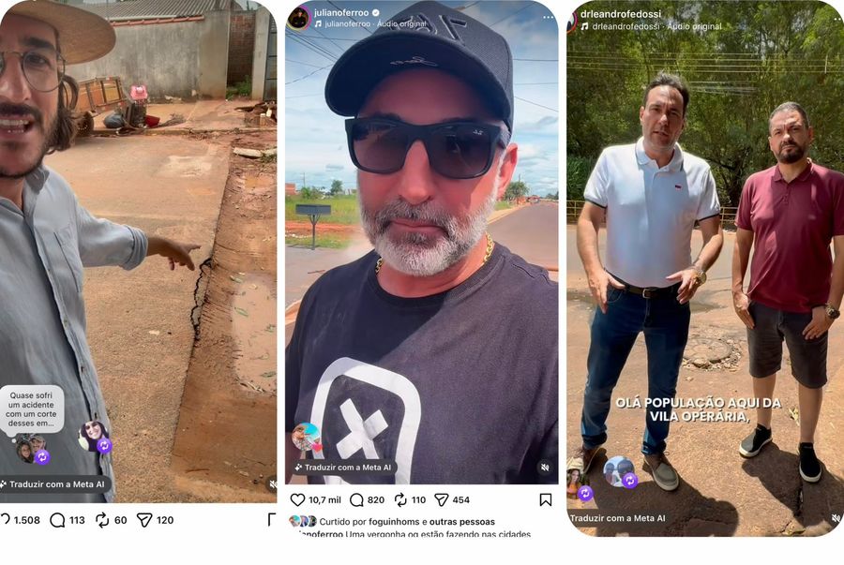Open the three-dot menu on julianoferroo reel
844x565 pixels.
pyautogui.click(x=548, y=18)
